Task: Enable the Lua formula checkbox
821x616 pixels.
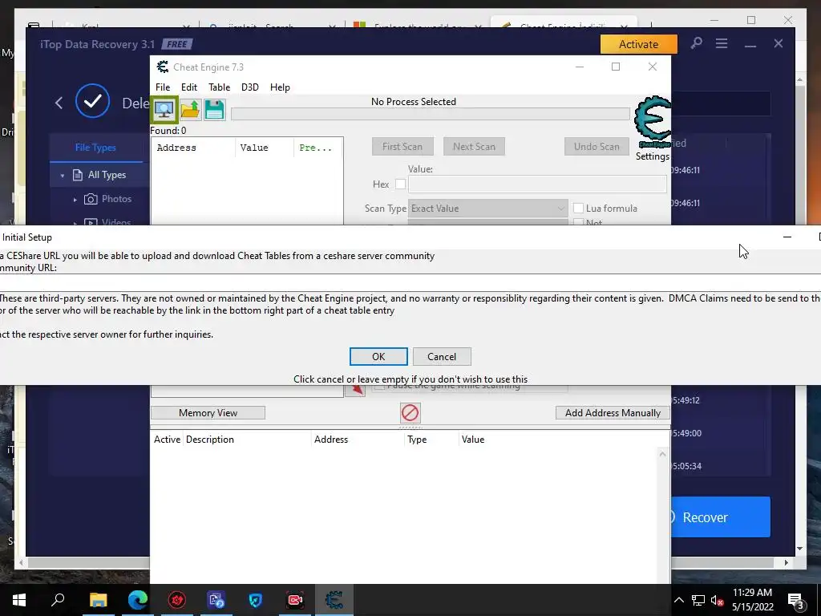Action: click(578, 209)
